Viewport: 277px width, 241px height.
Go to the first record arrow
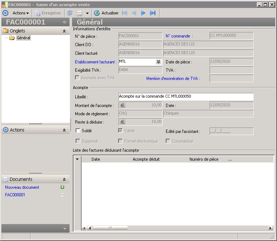125,13
